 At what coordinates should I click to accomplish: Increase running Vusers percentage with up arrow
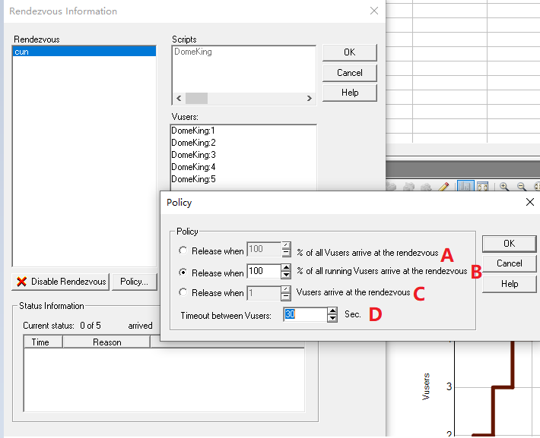click(x=286, y=267)
